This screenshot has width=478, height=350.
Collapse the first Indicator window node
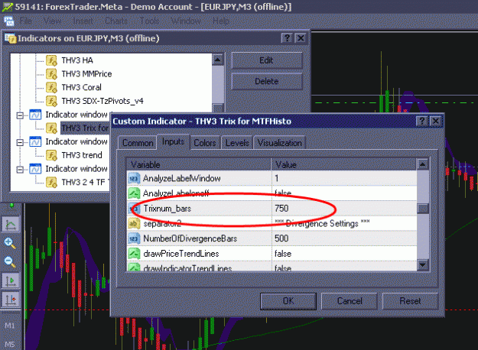pyautogui.click(x=20, y=115)
